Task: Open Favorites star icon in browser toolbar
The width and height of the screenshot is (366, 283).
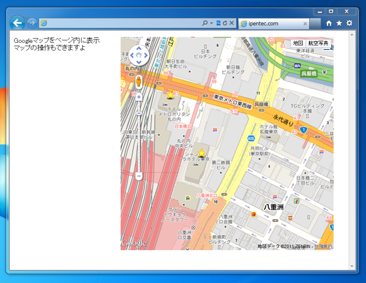Action: (339, 23)
